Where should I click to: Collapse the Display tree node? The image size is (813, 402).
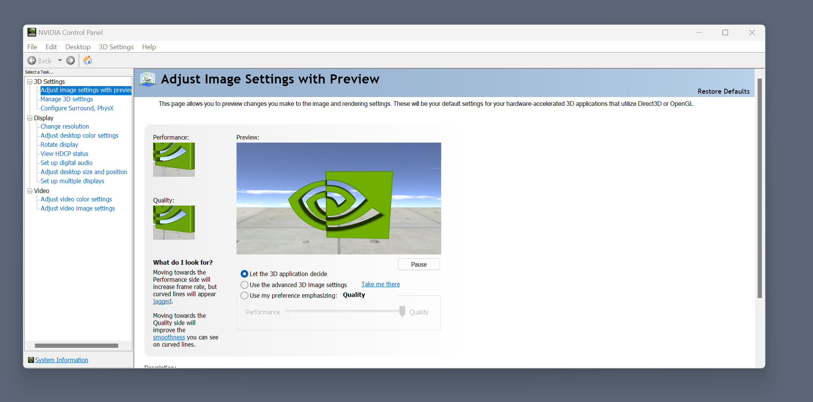pyautogui.click(x=30, y=118)
